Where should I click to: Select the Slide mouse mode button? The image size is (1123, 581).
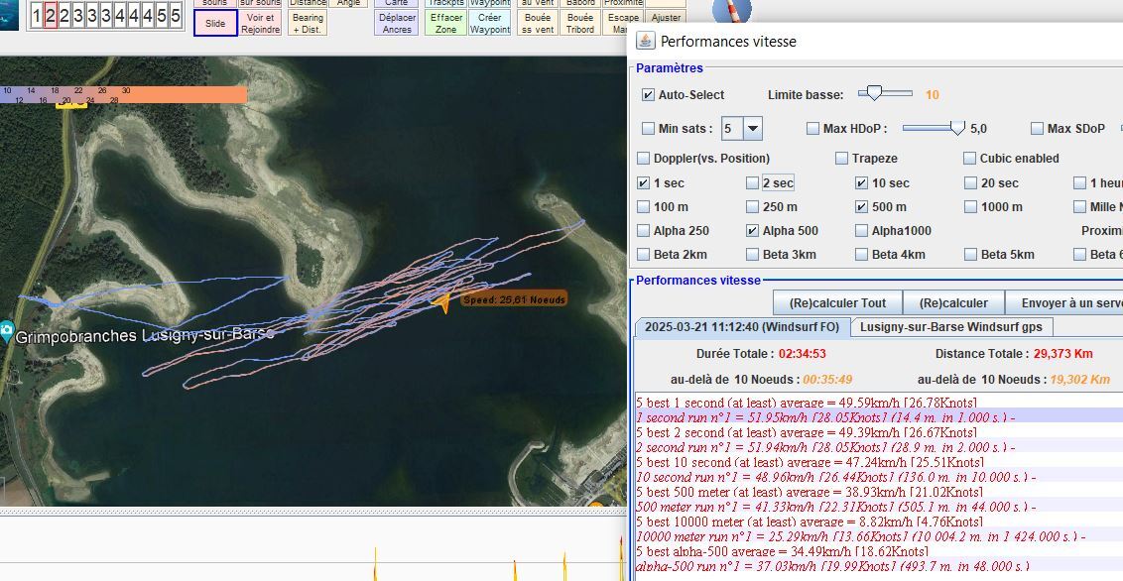pyautogui.click(x=215, y=22)
